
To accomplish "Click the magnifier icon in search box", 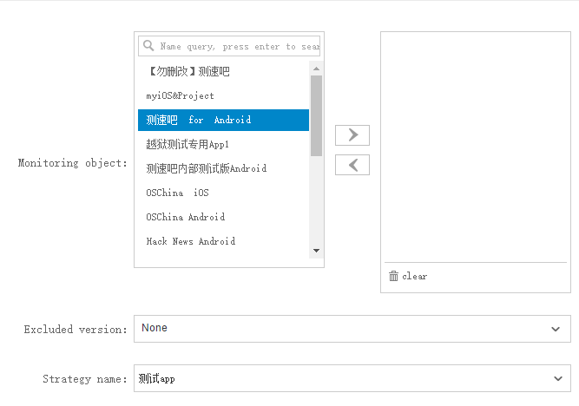I will pyautogui.click(x=149, y=46).
